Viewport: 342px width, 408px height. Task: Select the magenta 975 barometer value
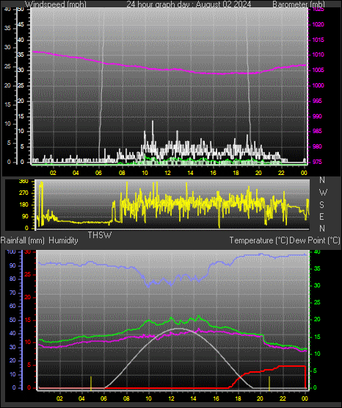point(317,162)
